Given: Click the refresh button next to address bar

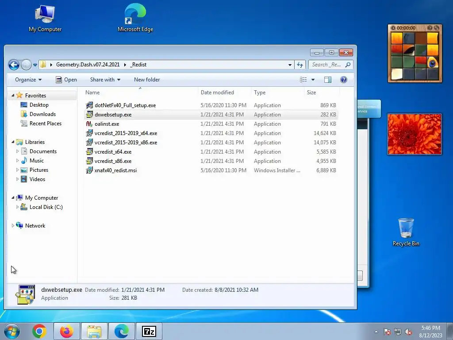Looking at the screenshot, I should pyautogui.click(x=300, y=65).
